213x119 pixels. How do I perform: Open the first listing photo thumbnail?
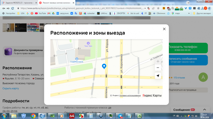click(8, 28)
